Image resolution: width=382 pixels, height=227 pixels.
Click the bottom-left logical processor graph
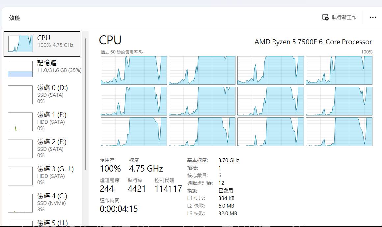pyautogui.click(x=134, y=132)
